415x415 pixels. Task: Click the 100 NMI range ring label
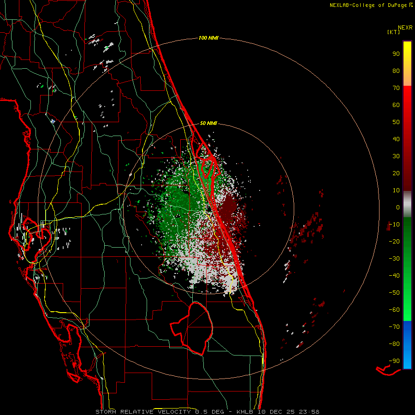(208, 38)
